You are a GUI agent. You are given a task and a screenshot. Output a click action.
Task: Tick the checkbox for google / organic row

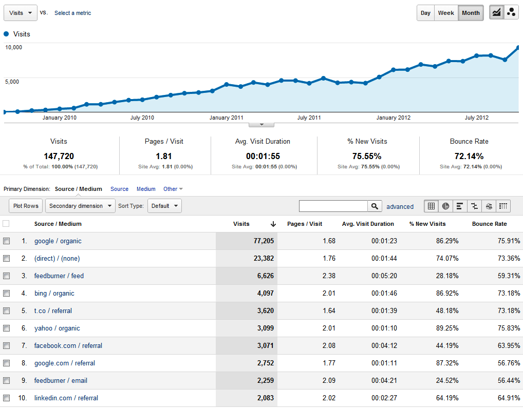(x=7, y=241)
